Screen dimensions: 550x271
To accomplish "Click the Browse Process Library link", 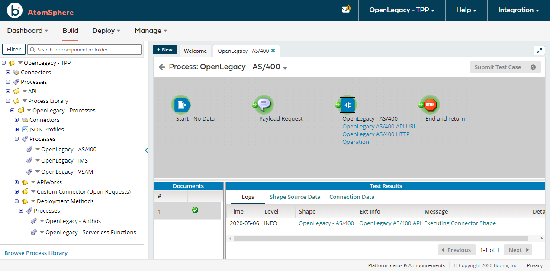I will click(36, 253).
